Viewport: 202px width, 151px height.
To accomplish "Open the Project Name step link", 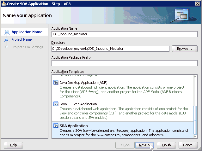I will point(21,39).
